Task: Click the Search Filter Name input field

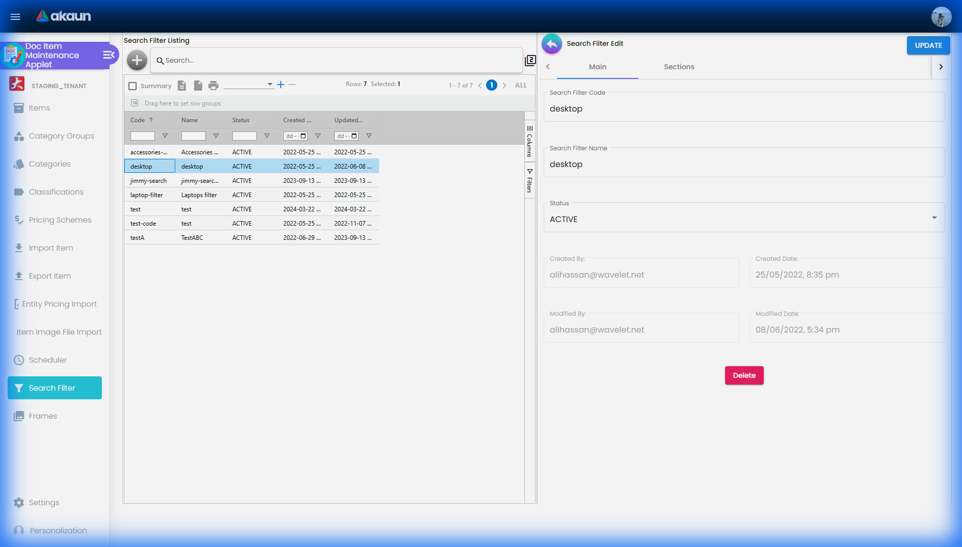Action: point(743,165)
